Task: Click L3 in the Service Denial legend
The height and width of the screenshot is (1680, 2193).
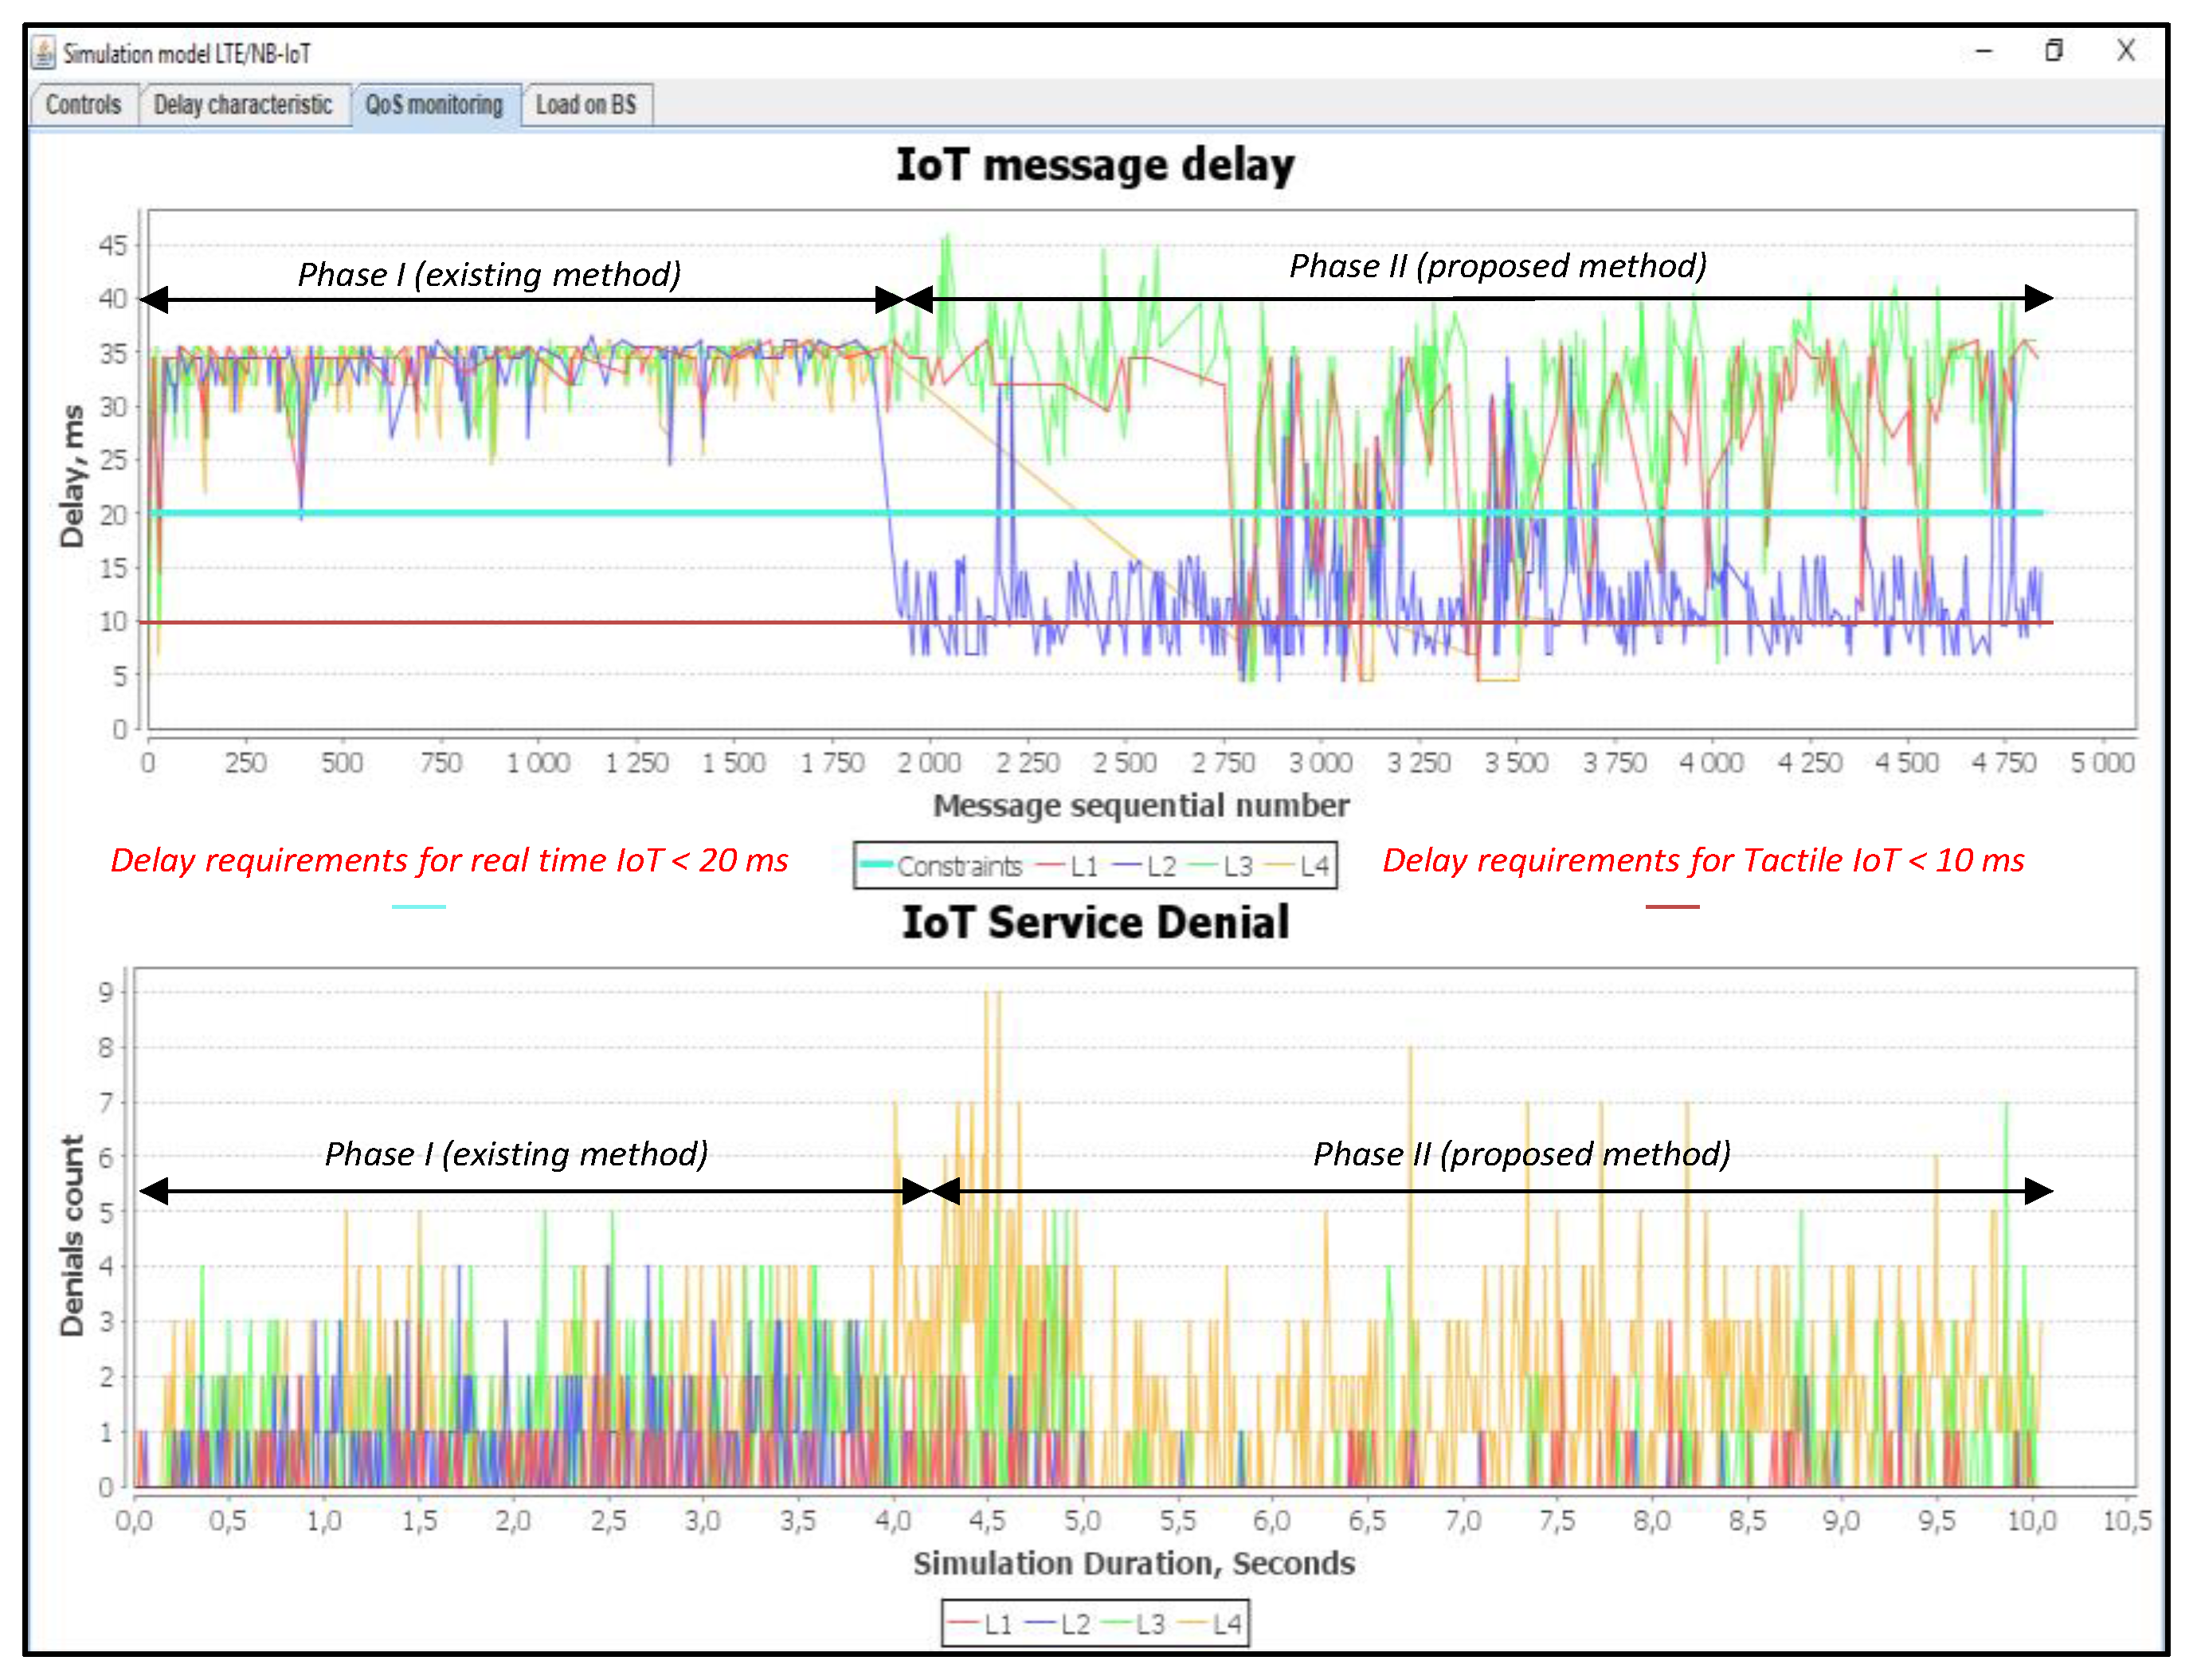Action: point(1150,1624)
